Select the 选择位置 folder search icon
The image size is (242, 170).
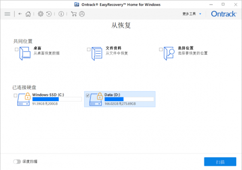[169, 53]
